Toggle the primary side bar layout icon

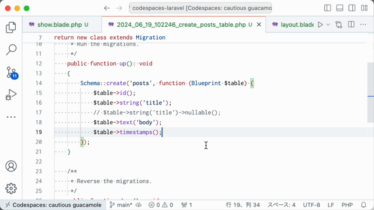pyautogui.click(x=327, y=8)
